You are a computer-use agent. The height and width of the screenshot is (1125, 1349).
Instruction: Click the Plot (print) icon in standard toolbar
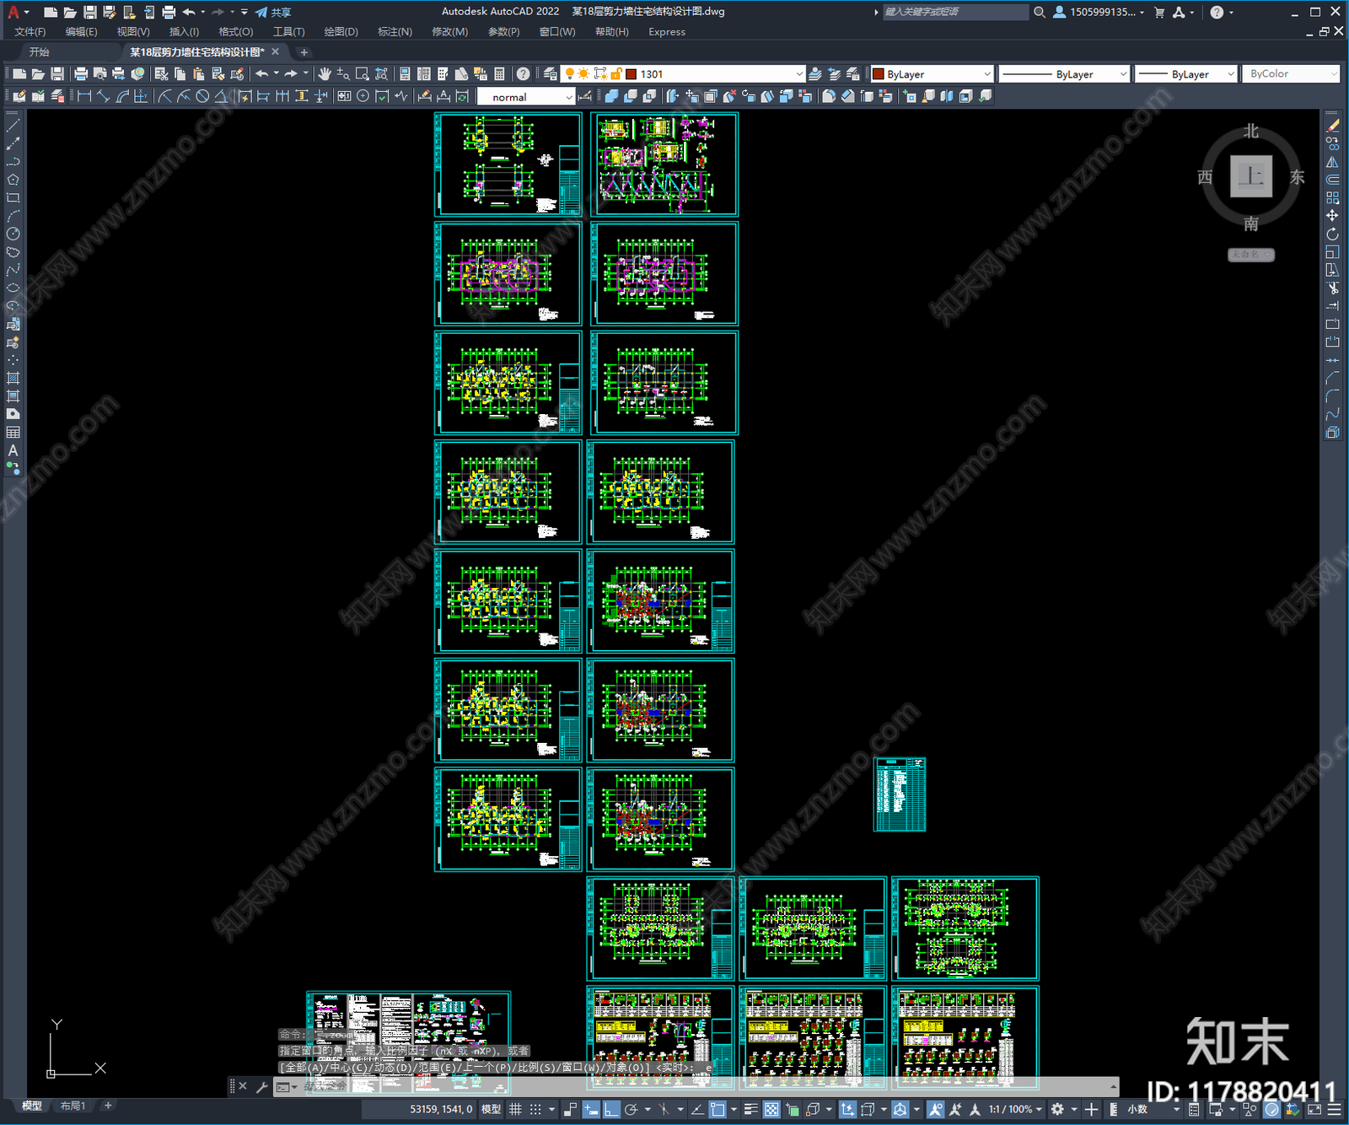click(81, 74)
